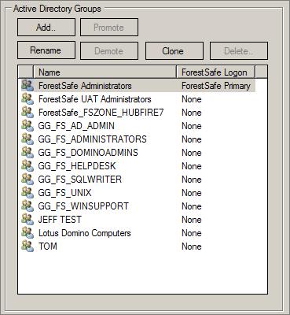Click the ForestSafe_FSZONE_HUBFIRE7 group icon
The image size is (290, 315).
click(28, 113)
